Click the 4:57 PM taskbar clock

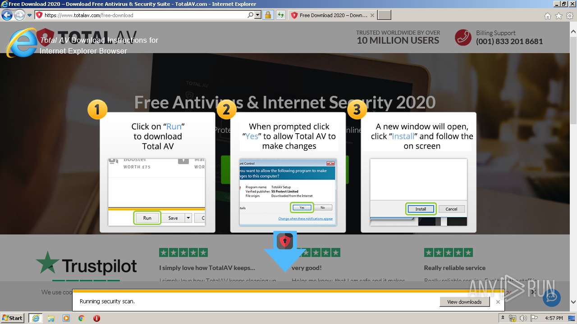tap(554, 318)
